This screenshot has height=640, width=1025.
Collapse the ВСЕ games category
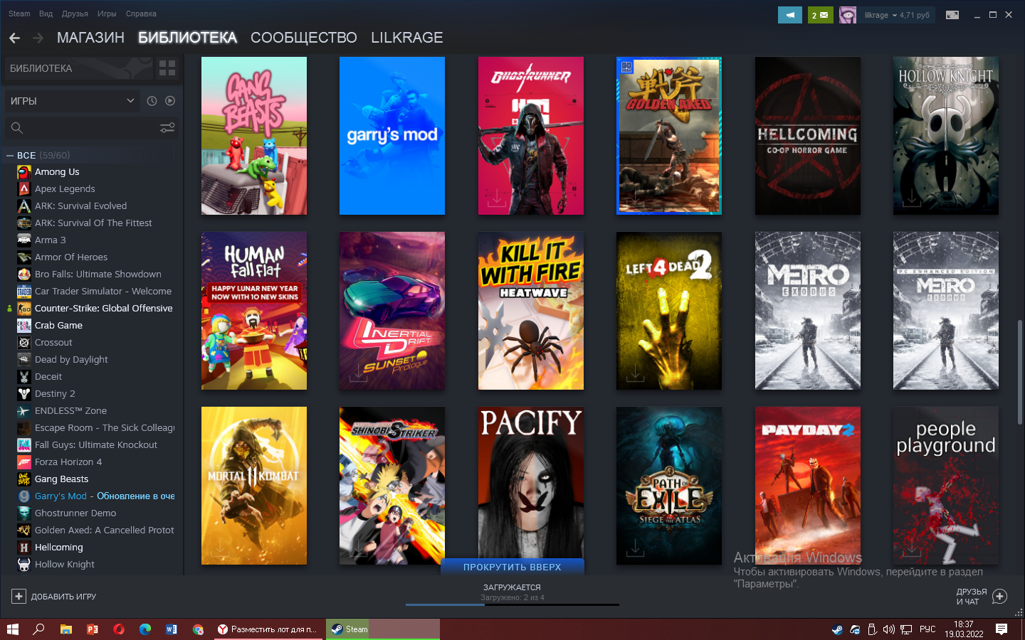[10, 155]
